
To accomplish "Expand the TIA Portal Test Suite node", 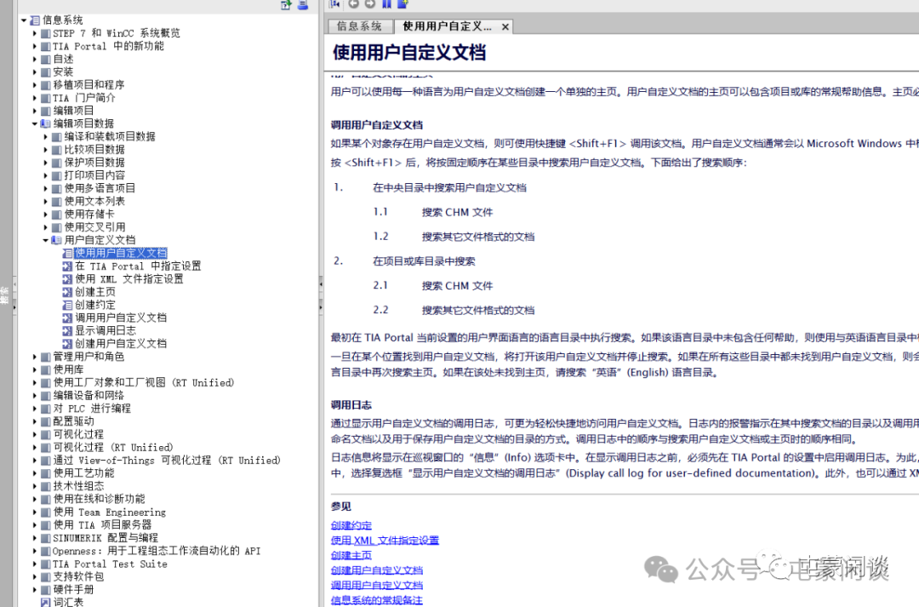I will pyautogui.click(x=35, y=564).
